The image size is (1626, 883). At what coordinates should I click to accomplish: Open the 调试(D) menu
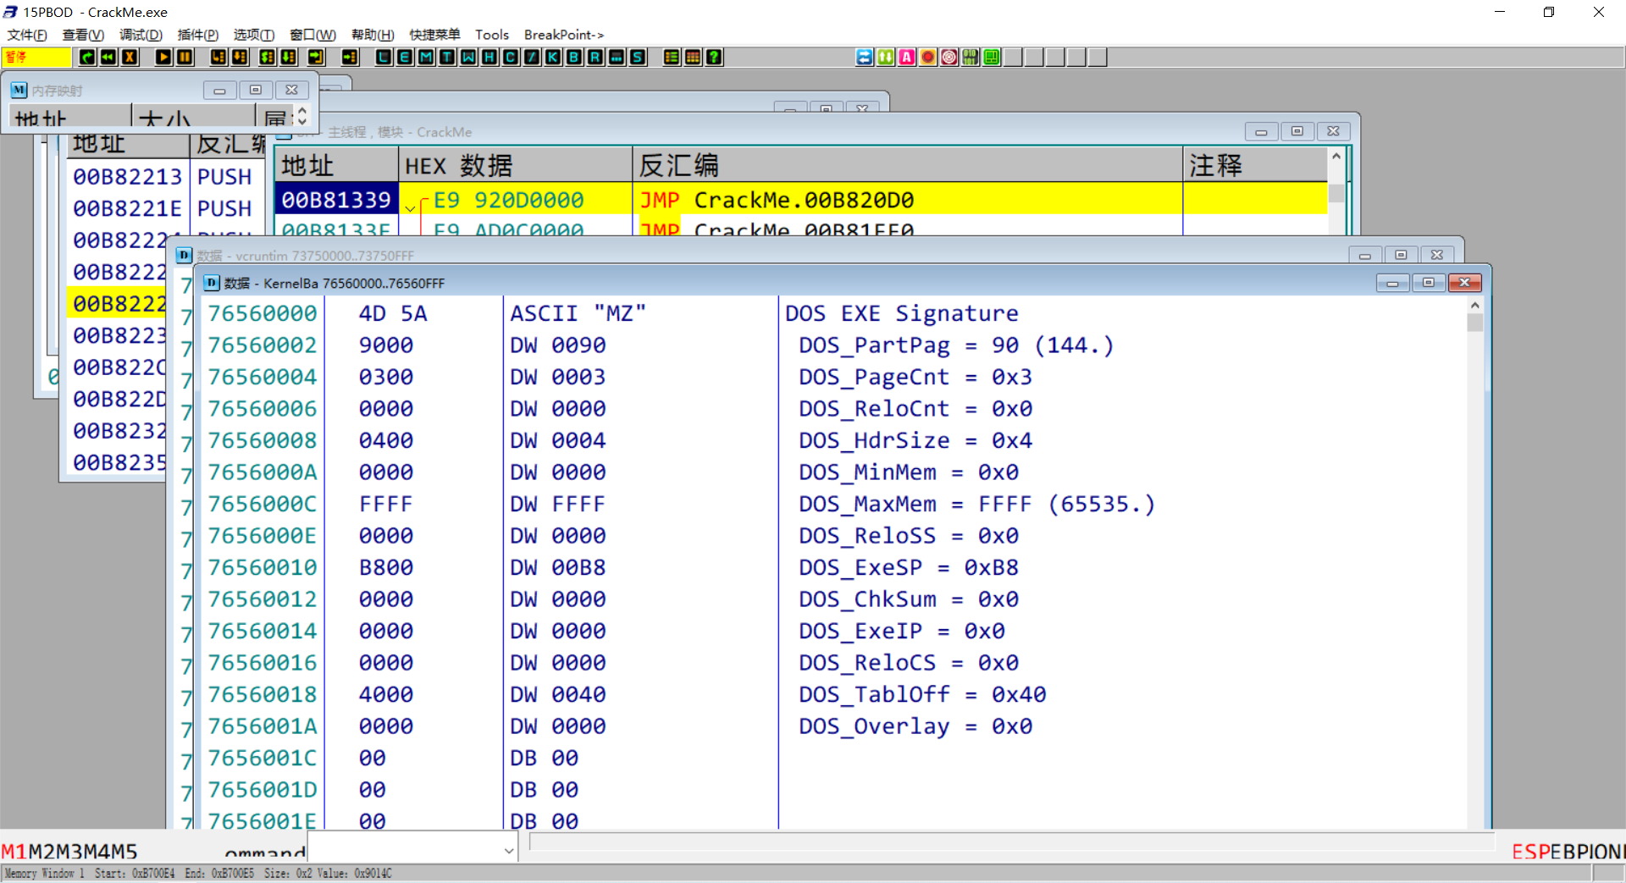(x=141, y=35)
